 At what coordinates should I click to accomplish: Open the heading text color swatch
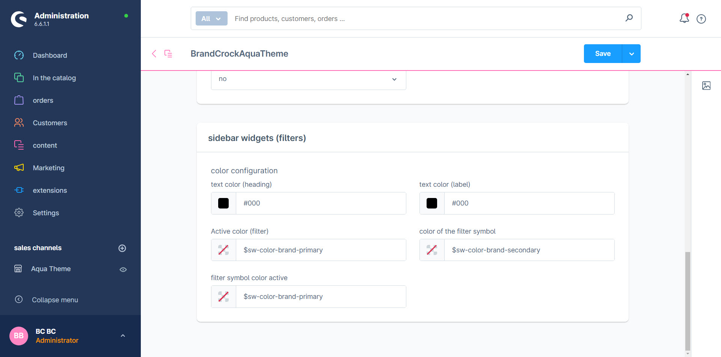[223, 203]
